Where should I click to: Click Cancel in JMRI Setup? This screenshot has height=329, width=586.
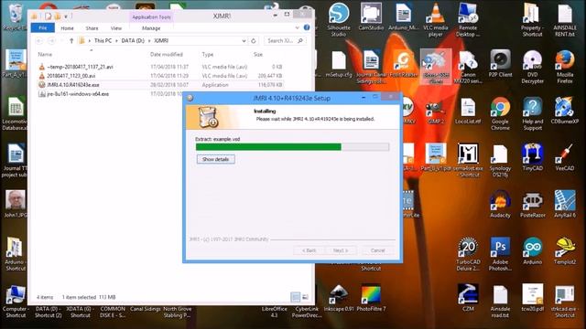point(377,250)
